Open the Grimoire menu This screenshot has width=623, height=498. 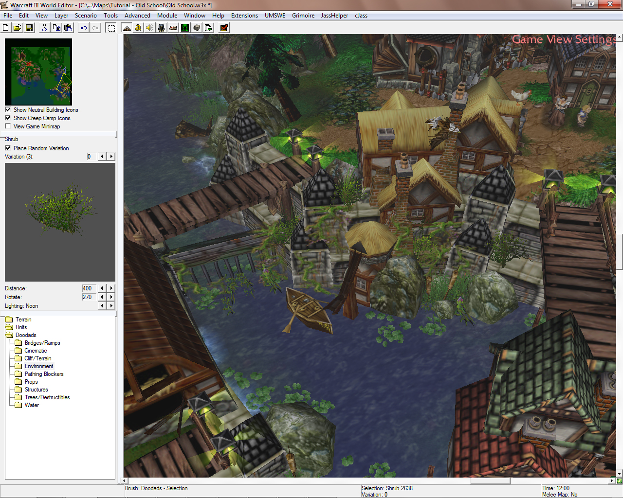click(x=303, y=16)
